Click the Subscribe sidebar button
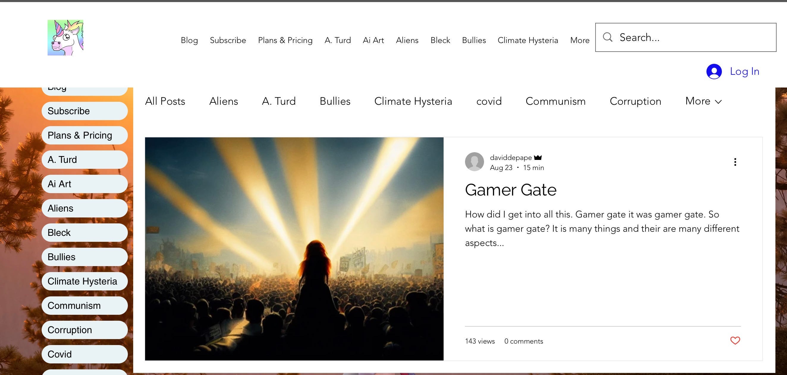Image resolution: width=787 pixels, height=375 pixels. pos(84,111)
